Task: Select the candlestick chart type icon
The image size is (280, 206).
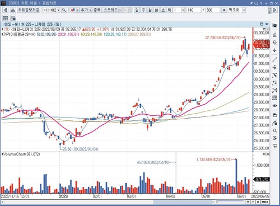Action: 73,10
